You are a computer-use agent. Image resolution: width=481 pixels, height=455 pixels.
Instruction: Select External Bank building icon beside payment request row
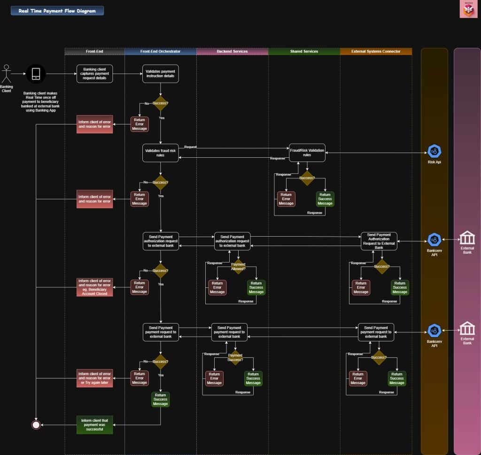pos(467,328)
